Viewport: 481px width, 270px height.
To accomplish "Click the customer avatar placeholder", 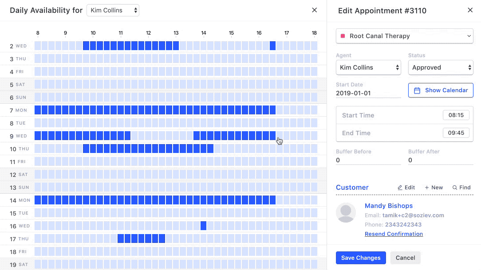I will [x=346, y=212].
